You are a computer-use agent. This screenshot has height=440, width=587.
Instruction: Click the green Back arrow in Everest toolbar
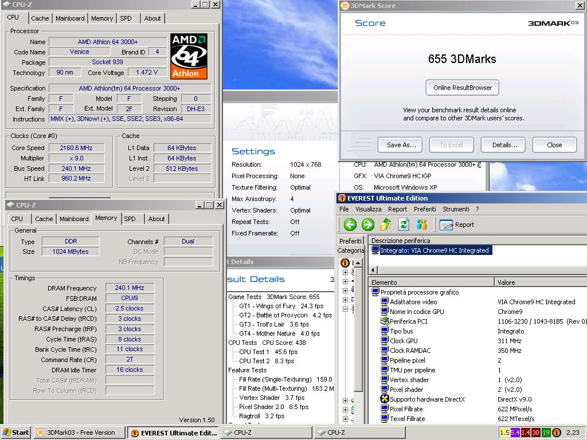(x=350, y=225)
